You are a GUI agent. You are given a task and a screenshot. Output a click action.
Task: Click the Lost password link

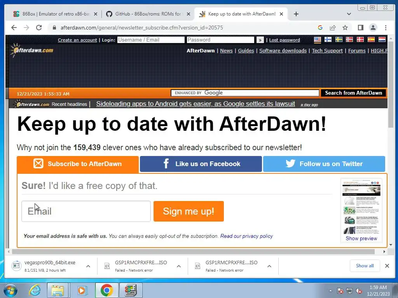284,40
